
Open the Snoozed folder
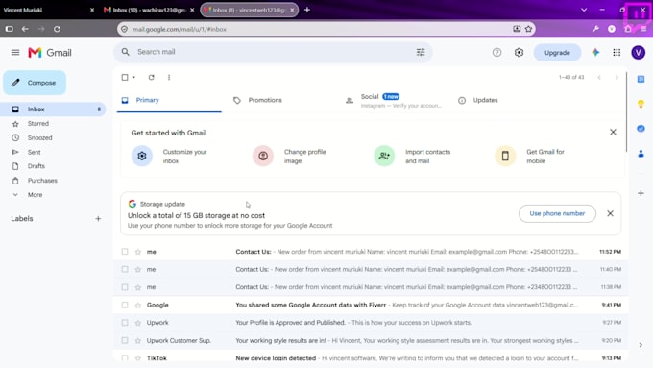coord(53,137)
